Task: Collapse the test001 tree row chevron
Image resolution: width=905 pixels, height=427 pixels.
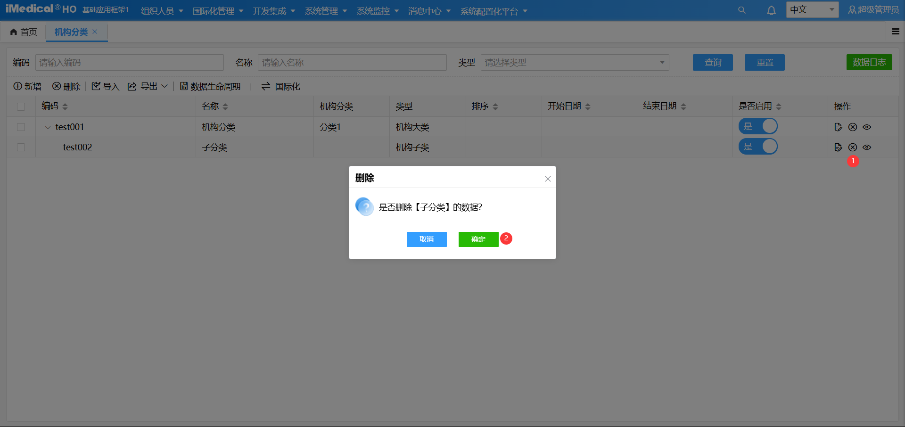Action: click(x=47, y=127)
